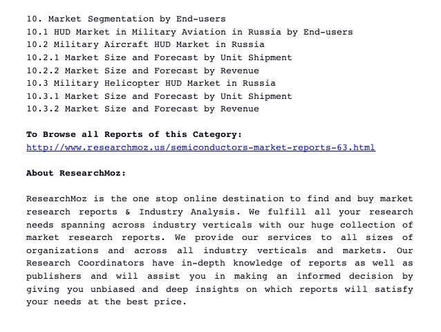Click the word 'unbiased' in the paragraph
This screenshot has height=332, width=441.
(113, 289)
